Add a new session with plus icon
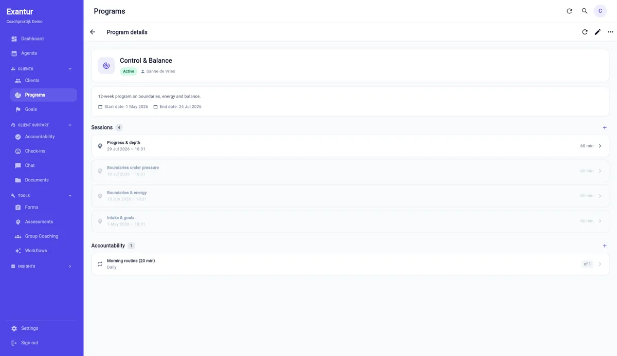This screenshot has height=356, width=617. [605, 127]
